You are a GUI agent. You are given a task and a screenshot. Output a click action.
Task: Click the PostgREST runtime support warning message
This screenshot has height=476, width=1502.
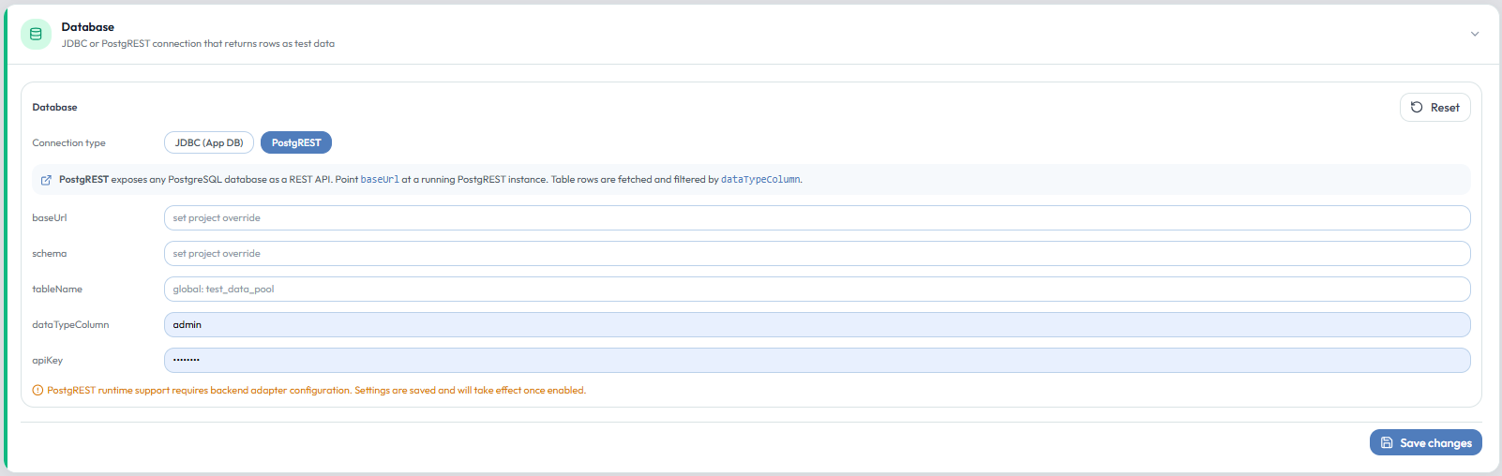coord(316,391)
